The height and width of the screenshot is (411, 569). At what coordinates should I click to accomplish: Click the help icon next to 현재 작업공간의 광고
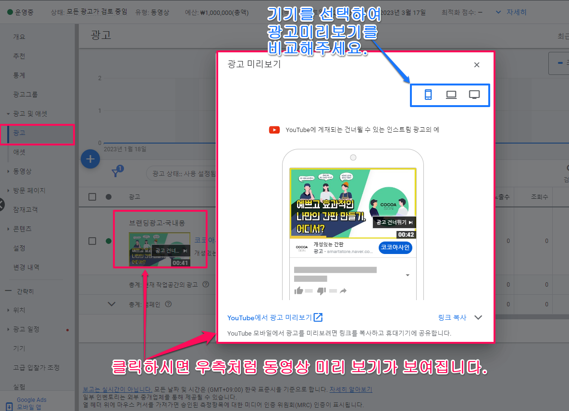tap(206, 285)
